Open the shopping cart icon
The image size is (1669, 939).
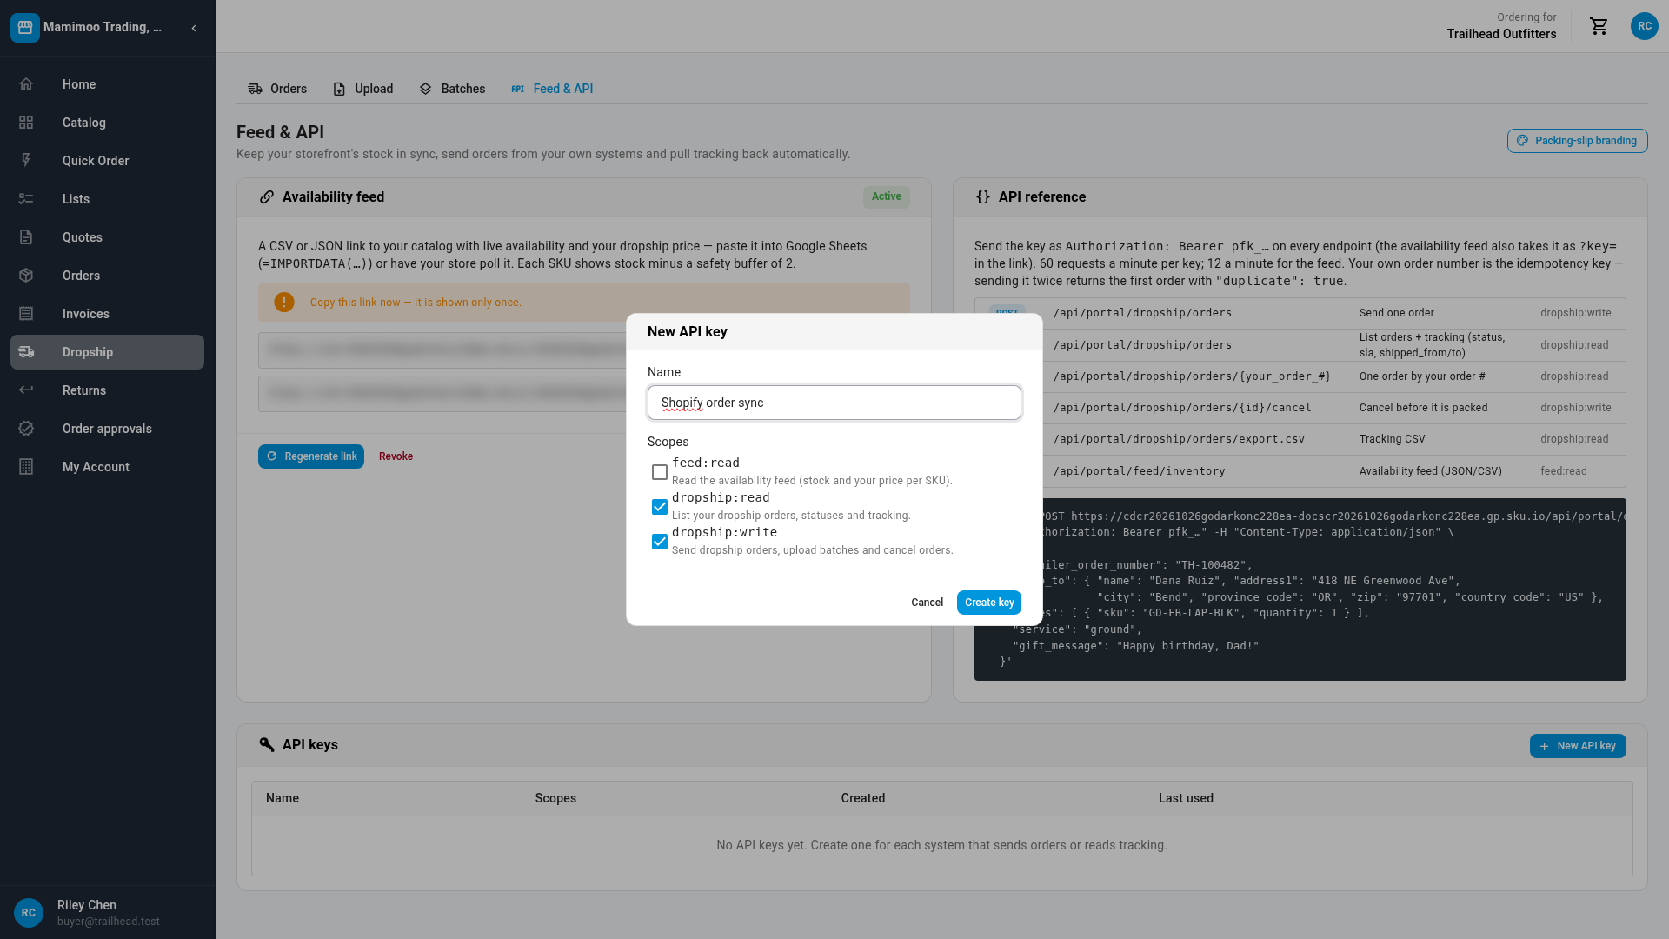click(x=1599, y=26)
